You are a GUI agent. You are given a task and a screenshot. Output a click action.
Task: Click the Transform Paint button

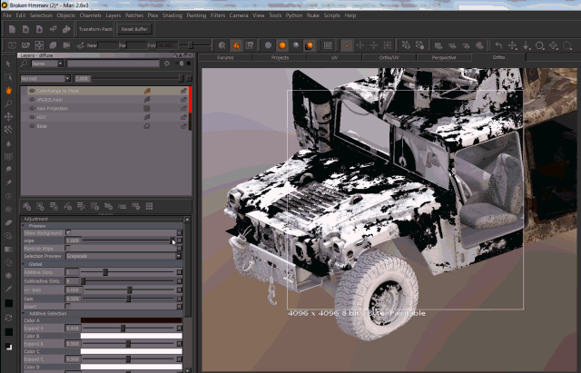click(95, 29)
